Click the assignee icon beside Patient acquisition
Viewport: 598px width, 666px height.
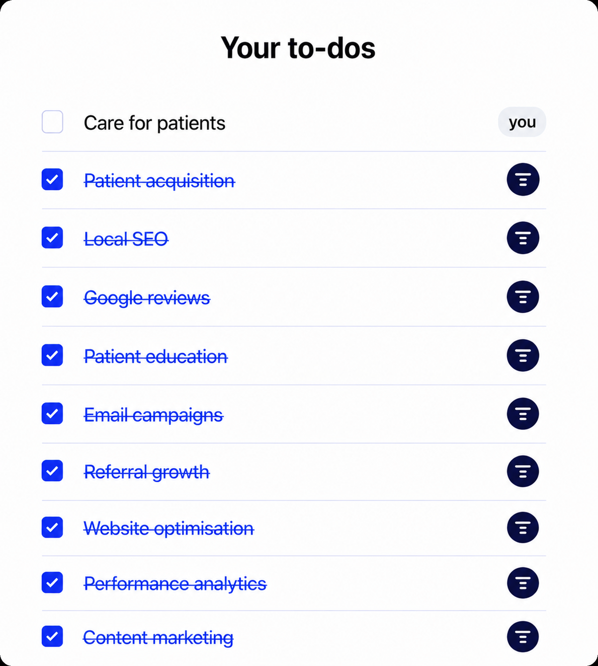(x=523, y=180)
